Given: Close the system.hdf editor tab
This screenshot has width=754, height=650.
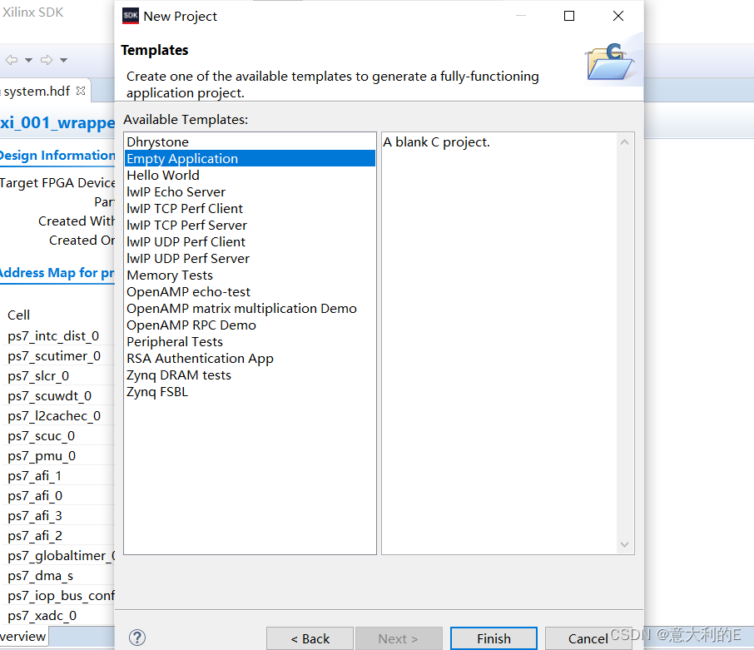Looking at the screenshot, I should click(x=81, y=91).
